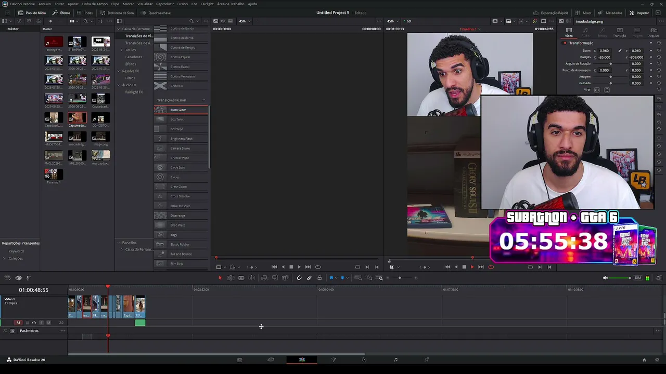Toggle loop playback in timeline viewer
The height and width of the screenshot is (374, 666).
click(491, 267)
